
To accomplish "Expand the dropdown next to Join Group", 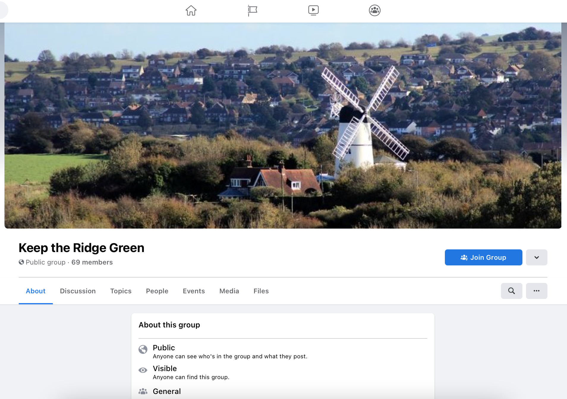I will pos(536,257).
